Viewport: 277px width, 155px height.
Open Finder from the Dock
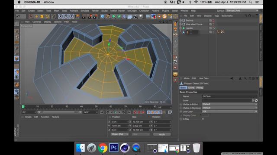click(81, 148)
